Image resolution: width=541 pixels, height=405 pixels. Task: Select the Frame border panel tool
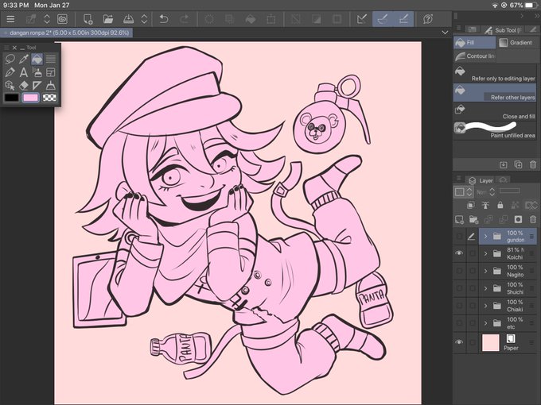(50, 72)
